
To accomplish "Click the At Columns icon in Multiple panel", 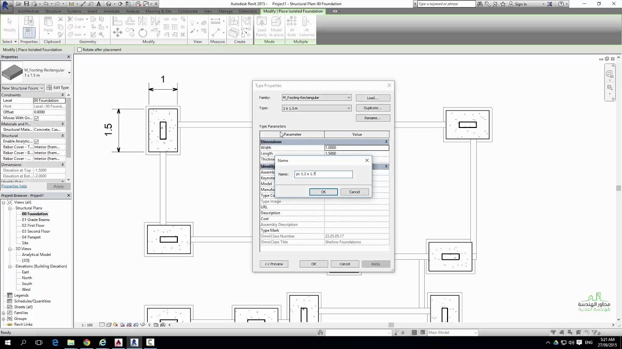I will coord(307,27).
